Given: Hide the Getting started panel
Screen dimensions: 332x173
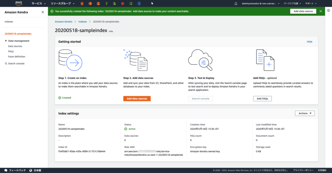Looking at the screenshot, I should coord(309,42).
